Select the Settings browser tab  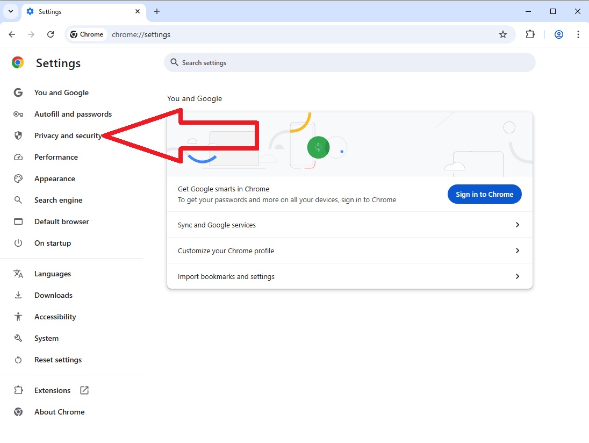tap(84, 12)
